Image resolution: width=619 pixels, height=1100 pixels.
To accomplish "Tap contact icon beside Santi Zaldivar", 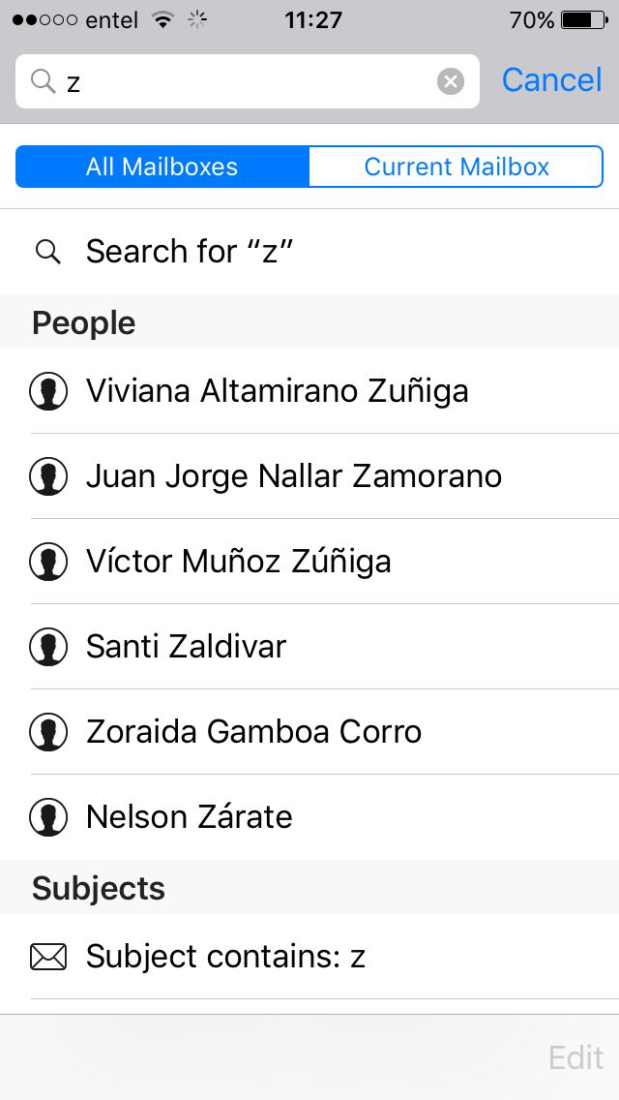I will click(x=48, y=647).
